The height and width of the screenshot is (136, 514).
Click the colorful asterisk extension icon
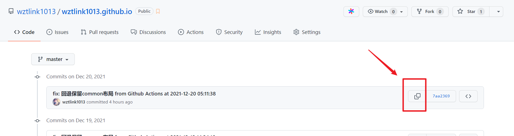pos(351,12)
